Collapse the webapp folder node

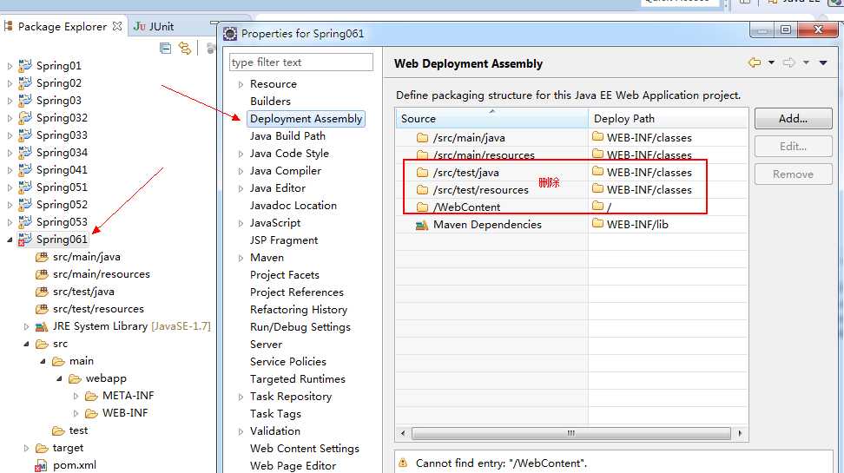coord(60,378)
